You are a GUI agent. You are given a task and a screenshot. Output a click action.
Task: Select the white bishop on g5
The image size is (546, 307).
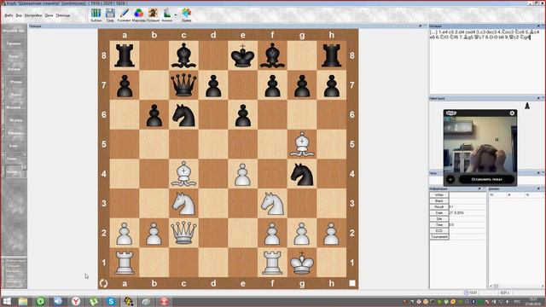point(302,144)
